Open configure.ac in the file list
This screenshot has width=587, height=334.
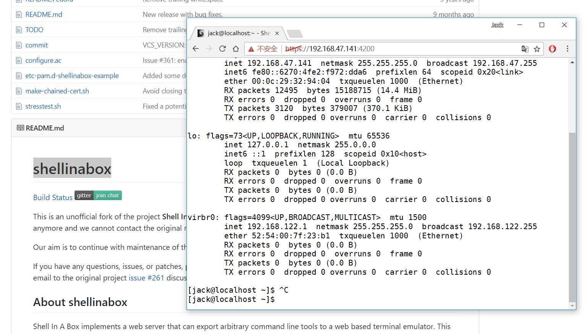click(44, 60)
